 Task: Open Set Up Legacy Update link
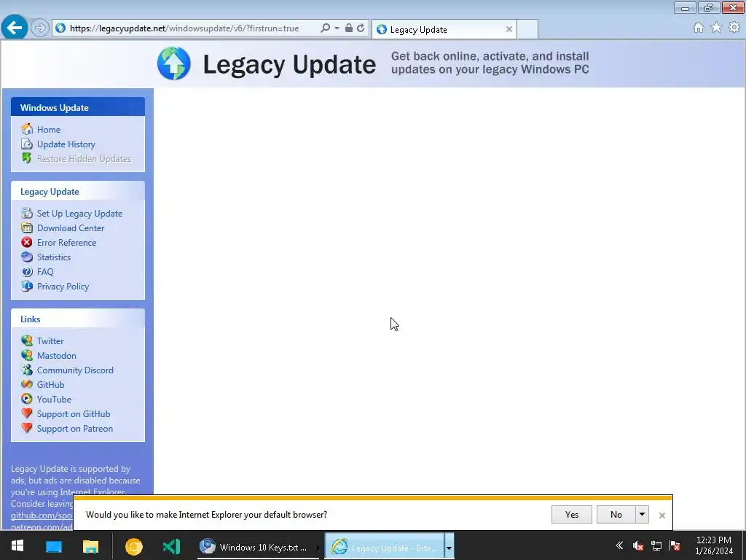point(79,214)
